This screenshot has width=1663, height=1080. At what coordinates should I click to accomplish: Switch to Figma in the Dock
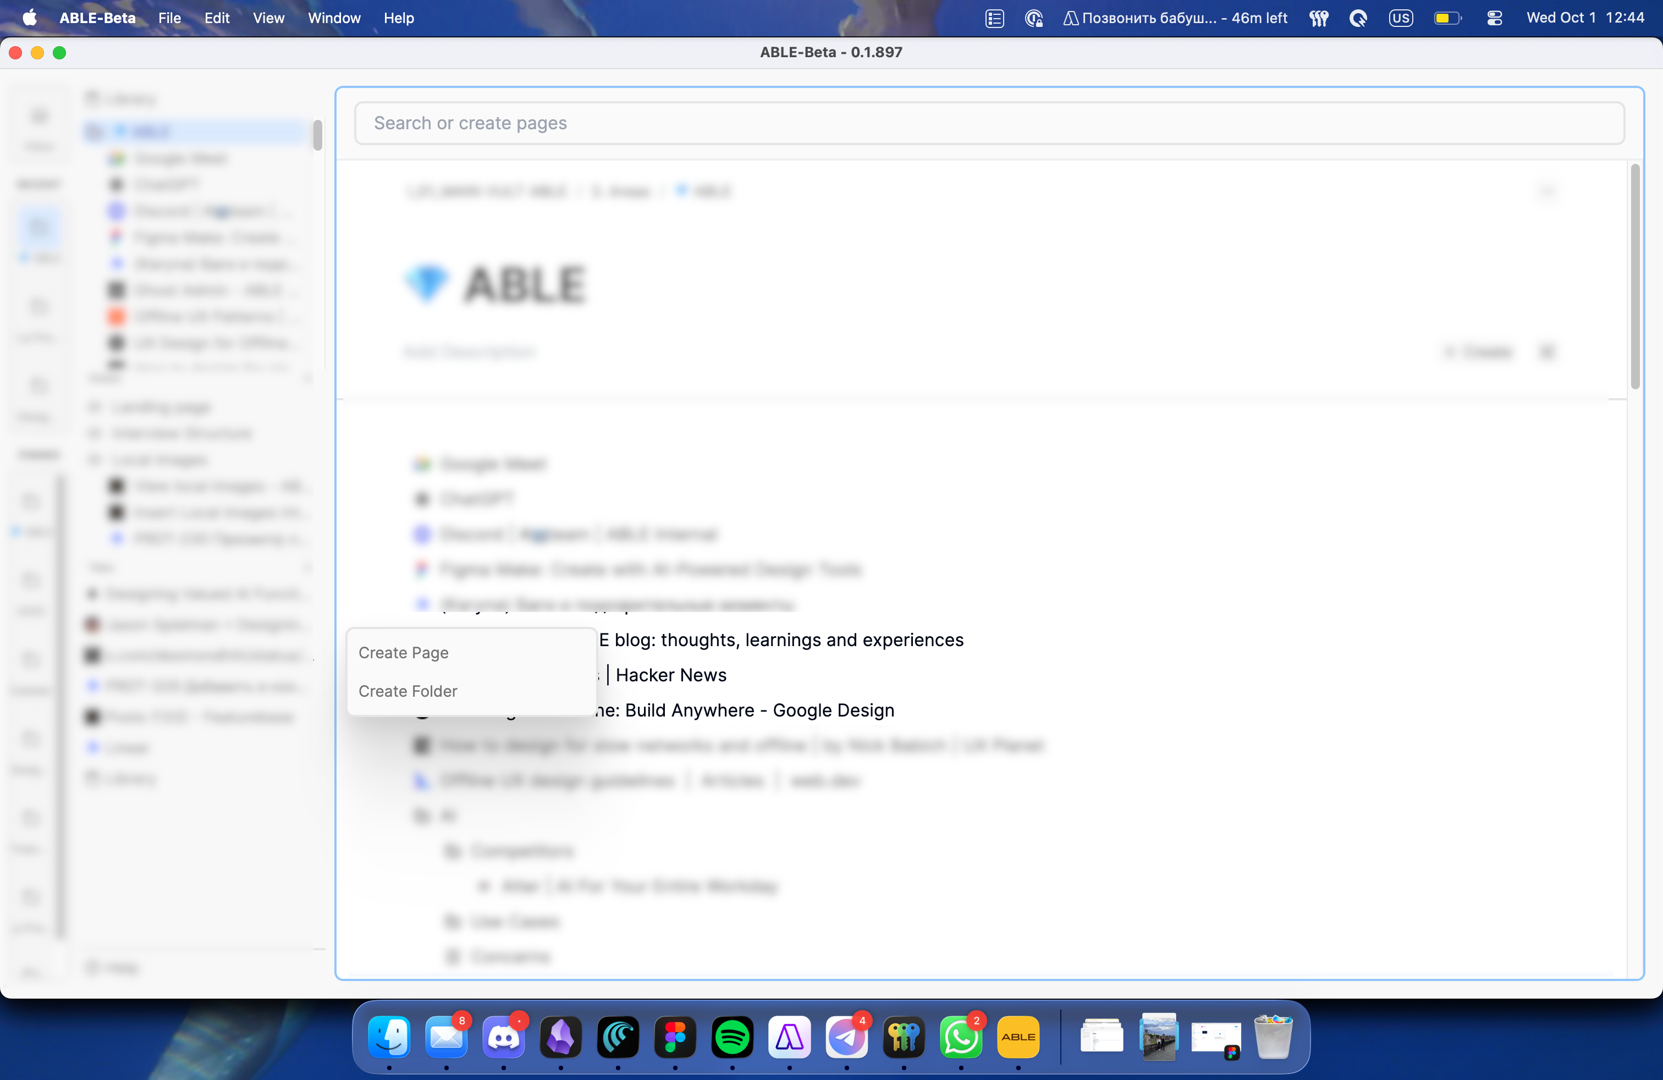point(675,1036)
